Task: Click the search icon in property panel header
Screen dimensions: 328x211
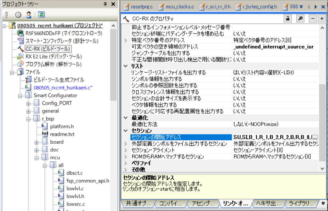Action: [300, 19]
